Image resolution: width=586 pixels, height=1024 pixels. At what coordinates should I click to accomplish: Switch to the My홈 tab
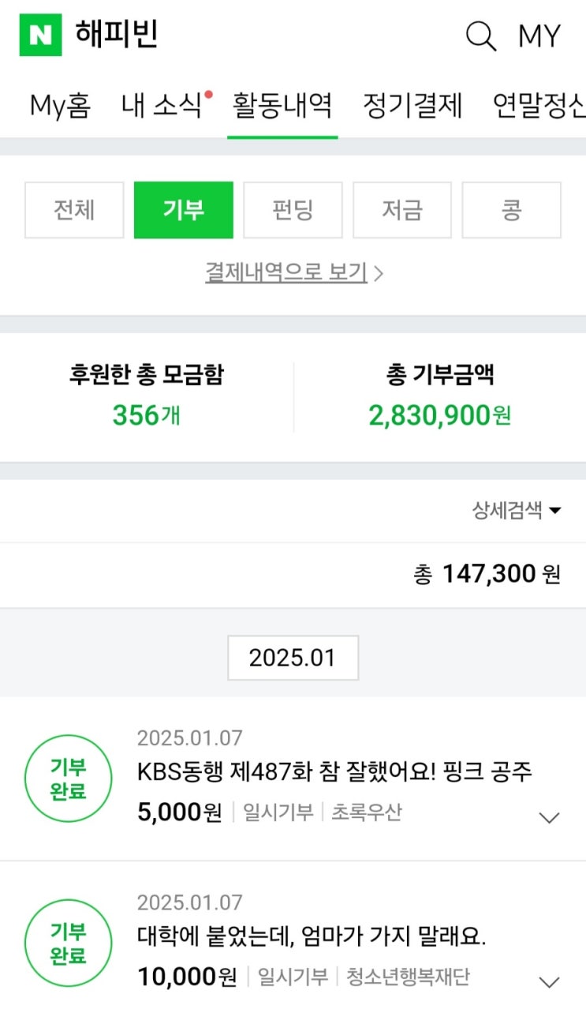[60, 105]
